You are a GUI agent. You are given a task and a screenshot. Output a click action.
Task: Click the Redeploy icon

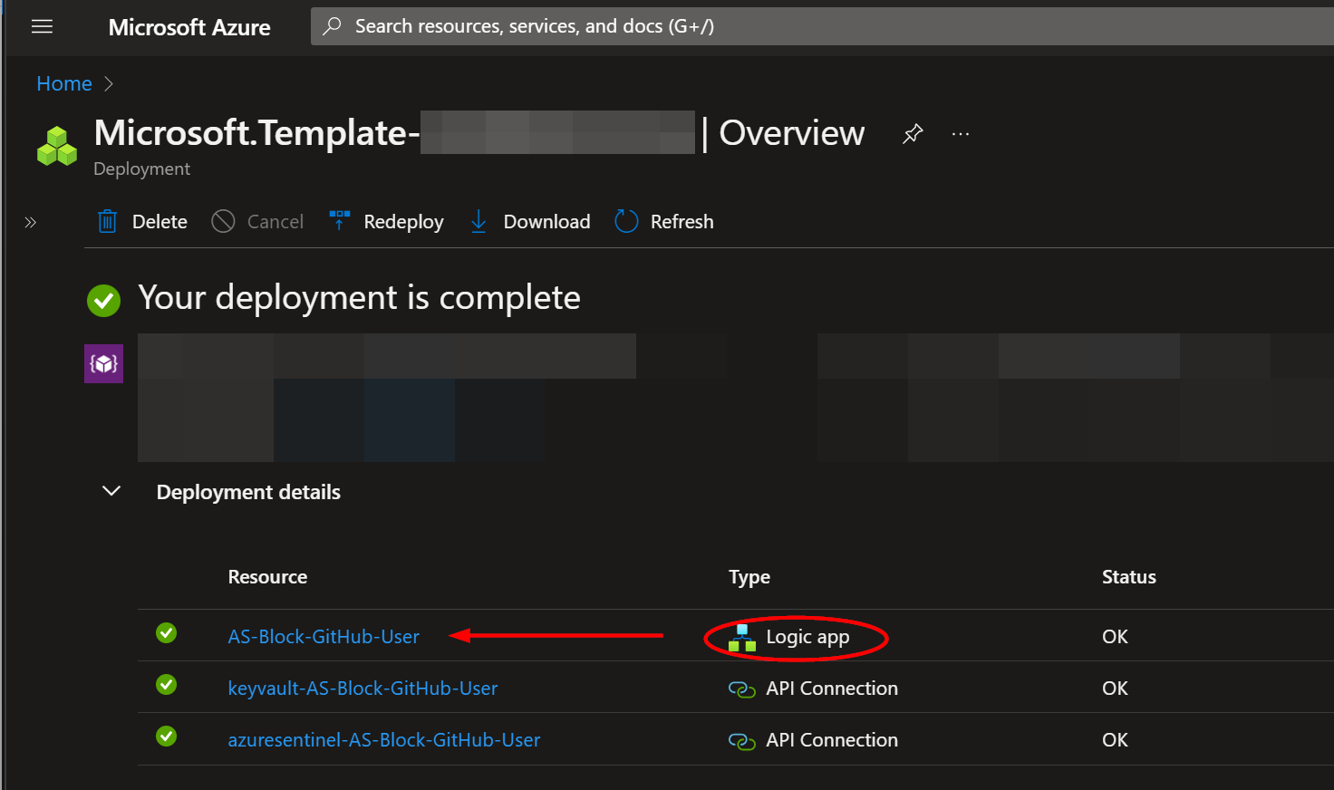point(339,221)
